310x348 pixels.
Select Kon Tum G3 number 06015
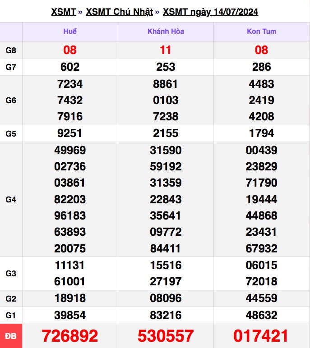[262, 265]
